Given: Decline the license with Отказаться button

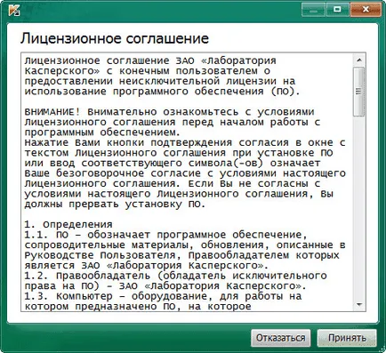Looking at the screenshot, I should click(x=280, y=338).
